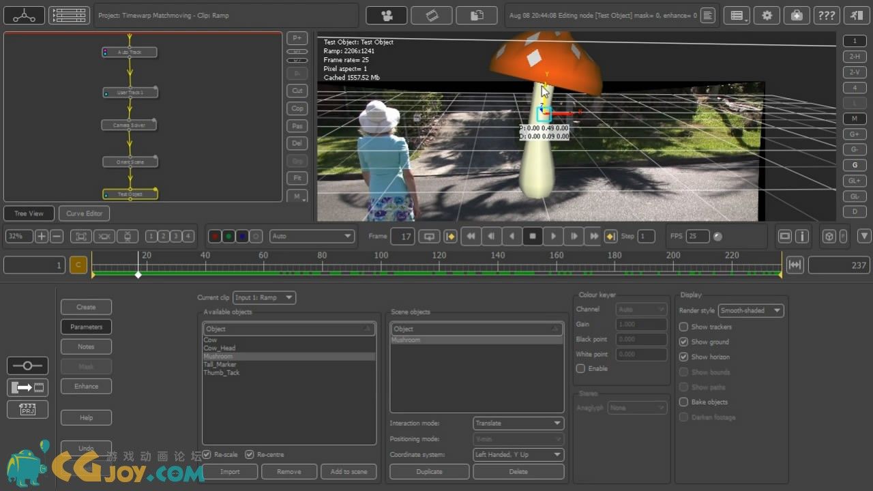The width and height of the screenshot is (873, 491).
Task: Click the timeline range fit icon
Action: click(x=795, y=265)
